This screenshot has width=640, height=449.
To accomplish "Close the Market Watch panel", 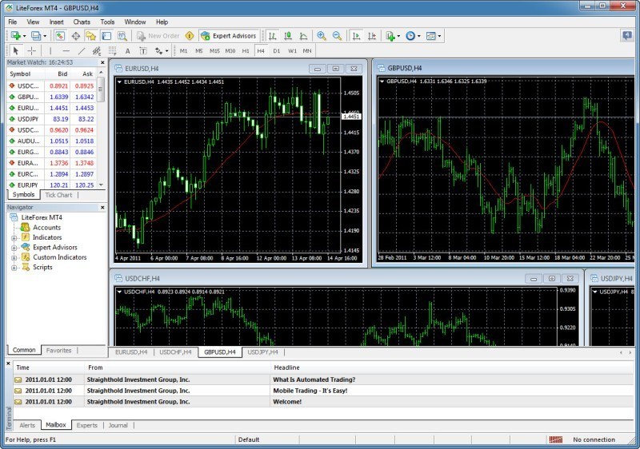I will coord(102,62).
